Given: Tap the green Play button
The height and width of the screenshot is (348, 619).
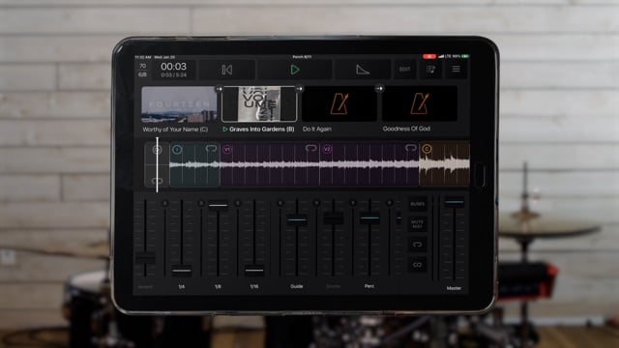Looking at the screenshot, I should point(294,70).
